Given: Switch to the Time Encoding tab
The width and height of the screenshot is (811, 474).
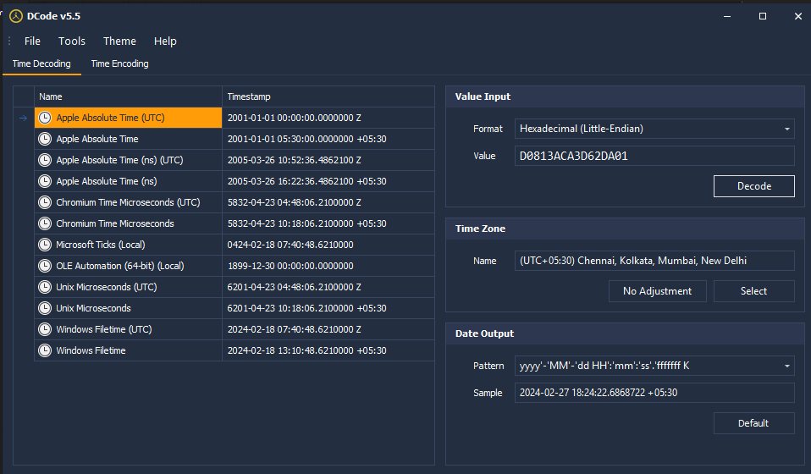Looking at the screenshot, I should (x=119, y=63).
